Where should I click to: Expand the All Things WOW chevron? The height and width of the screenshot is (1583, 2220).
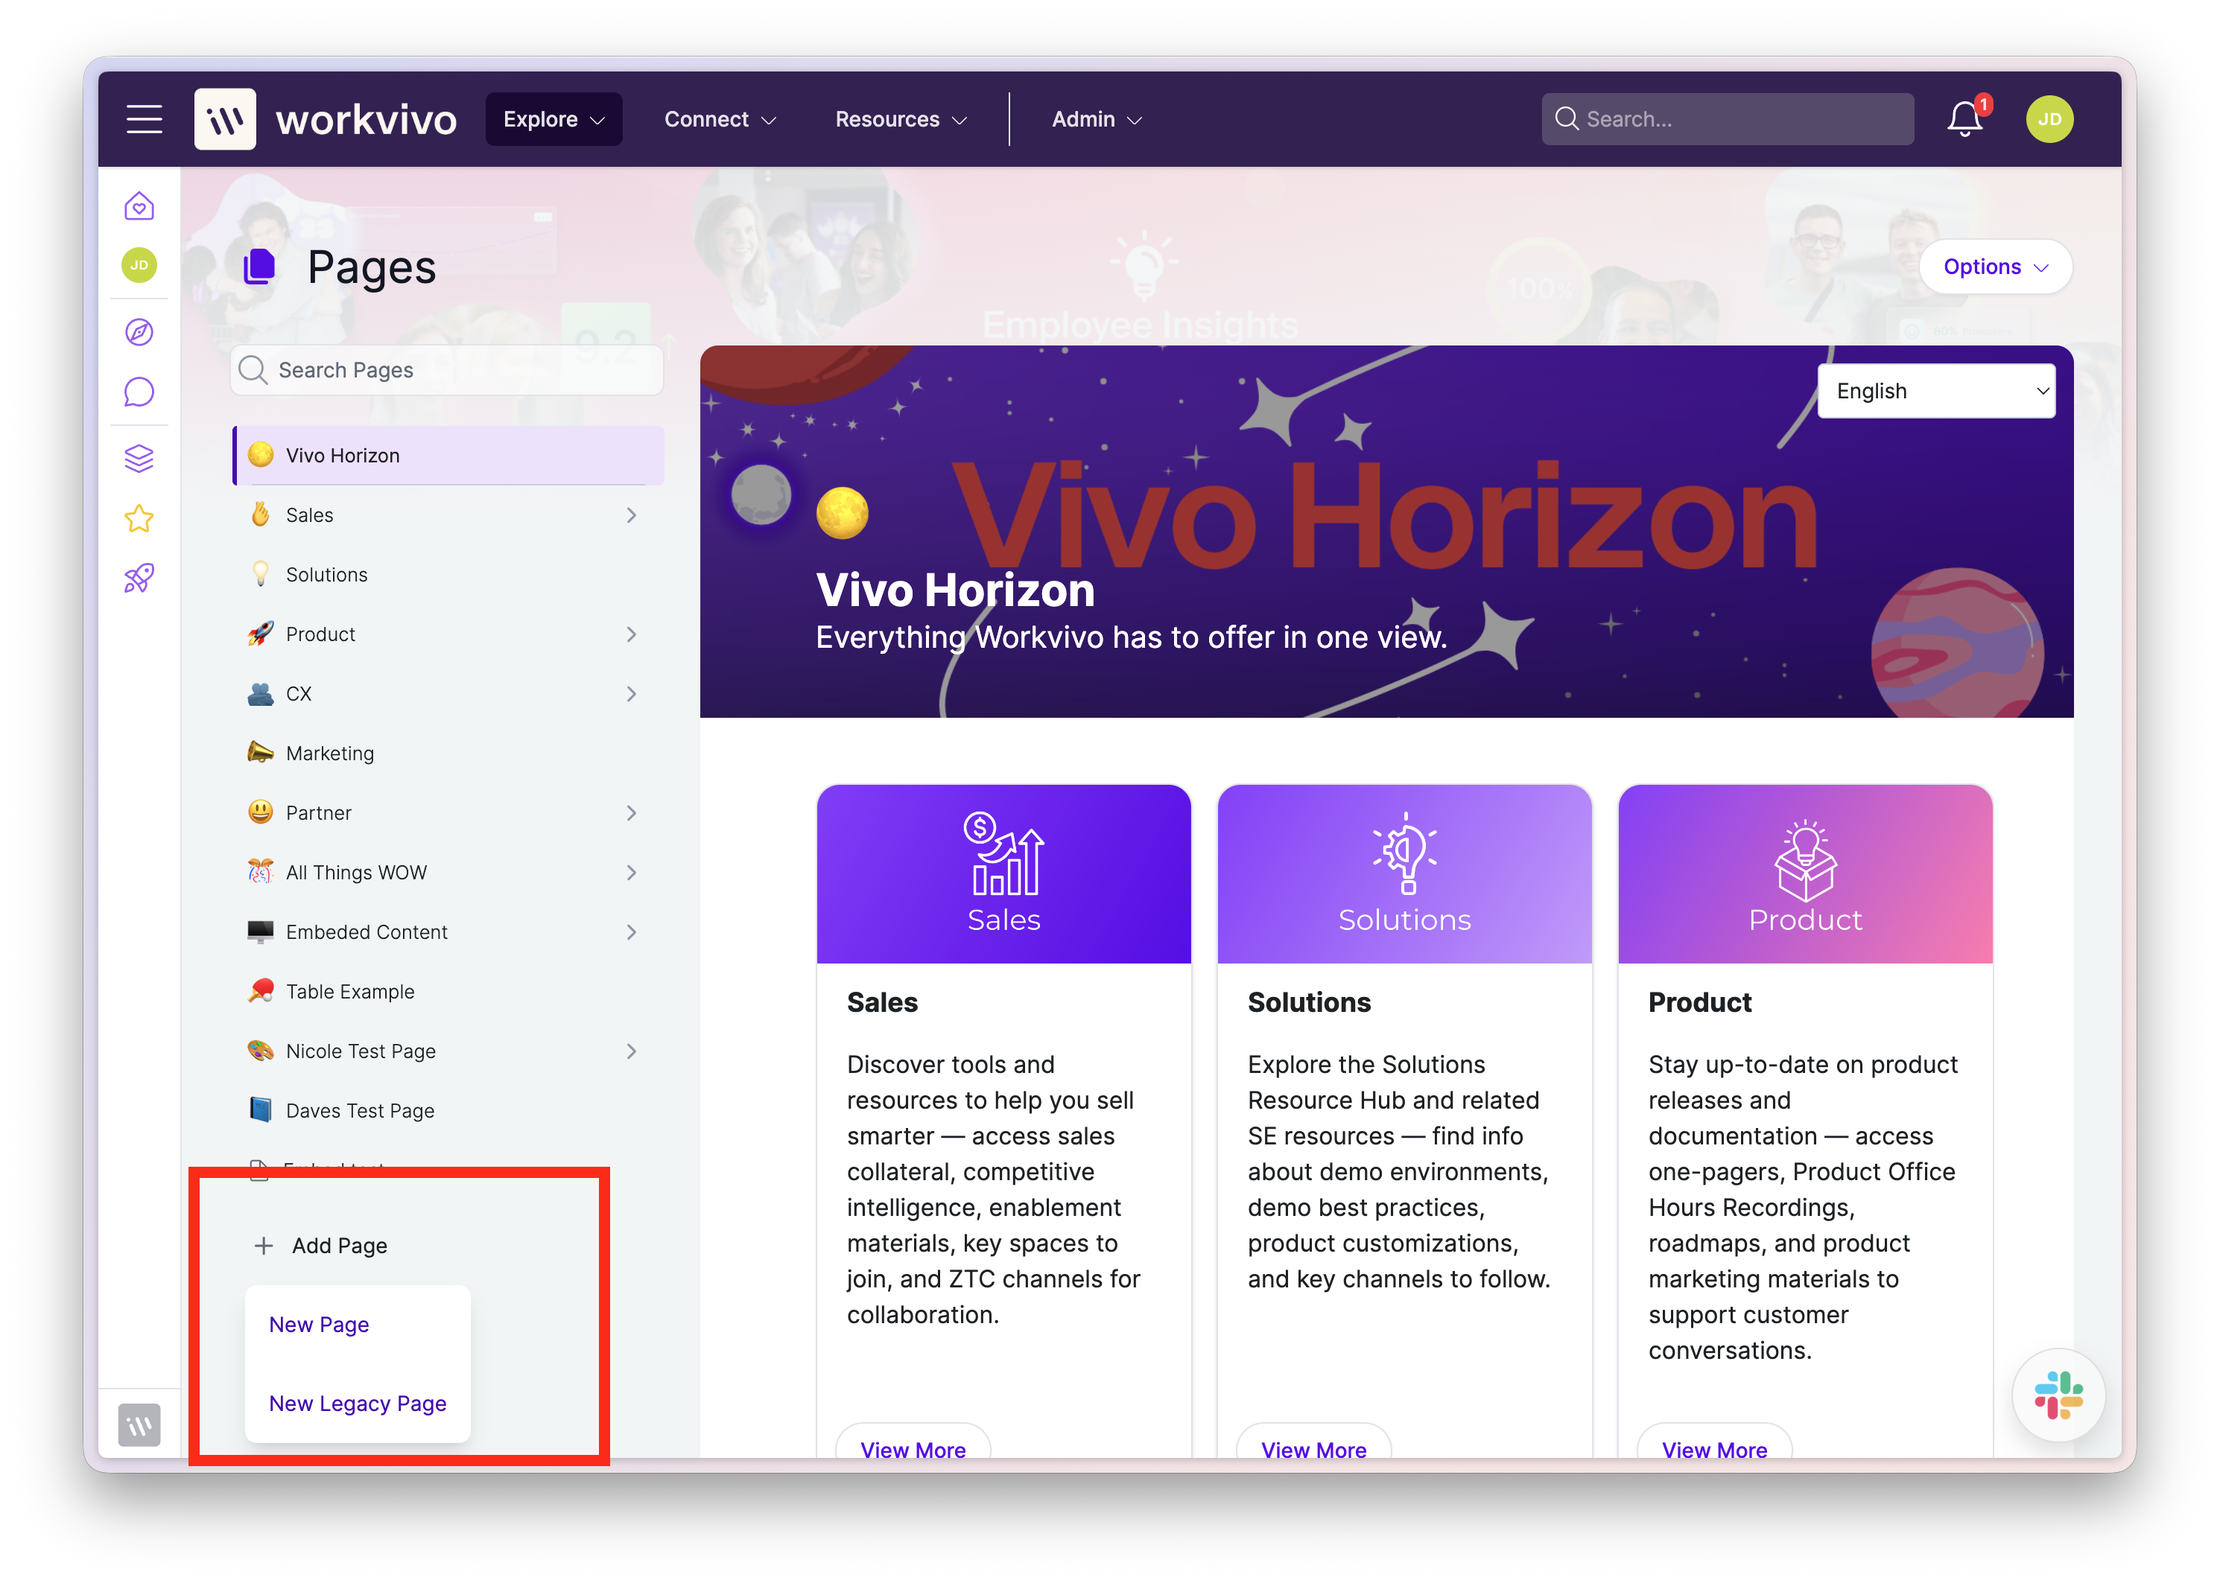632,873
